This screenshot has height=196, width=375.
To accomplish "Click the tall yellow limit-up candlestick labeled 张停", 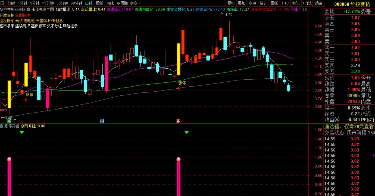I will tap(179, 59).
